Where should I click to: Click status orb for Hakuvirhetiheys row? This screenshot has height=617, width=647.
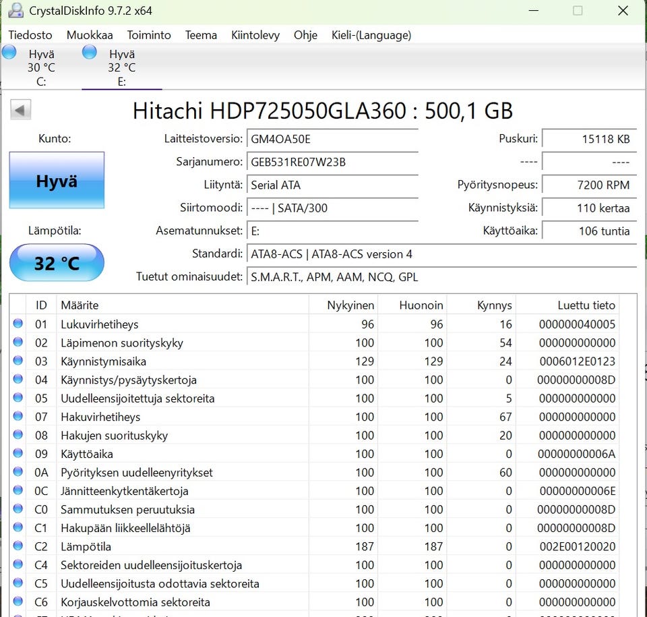coord(18,417)
